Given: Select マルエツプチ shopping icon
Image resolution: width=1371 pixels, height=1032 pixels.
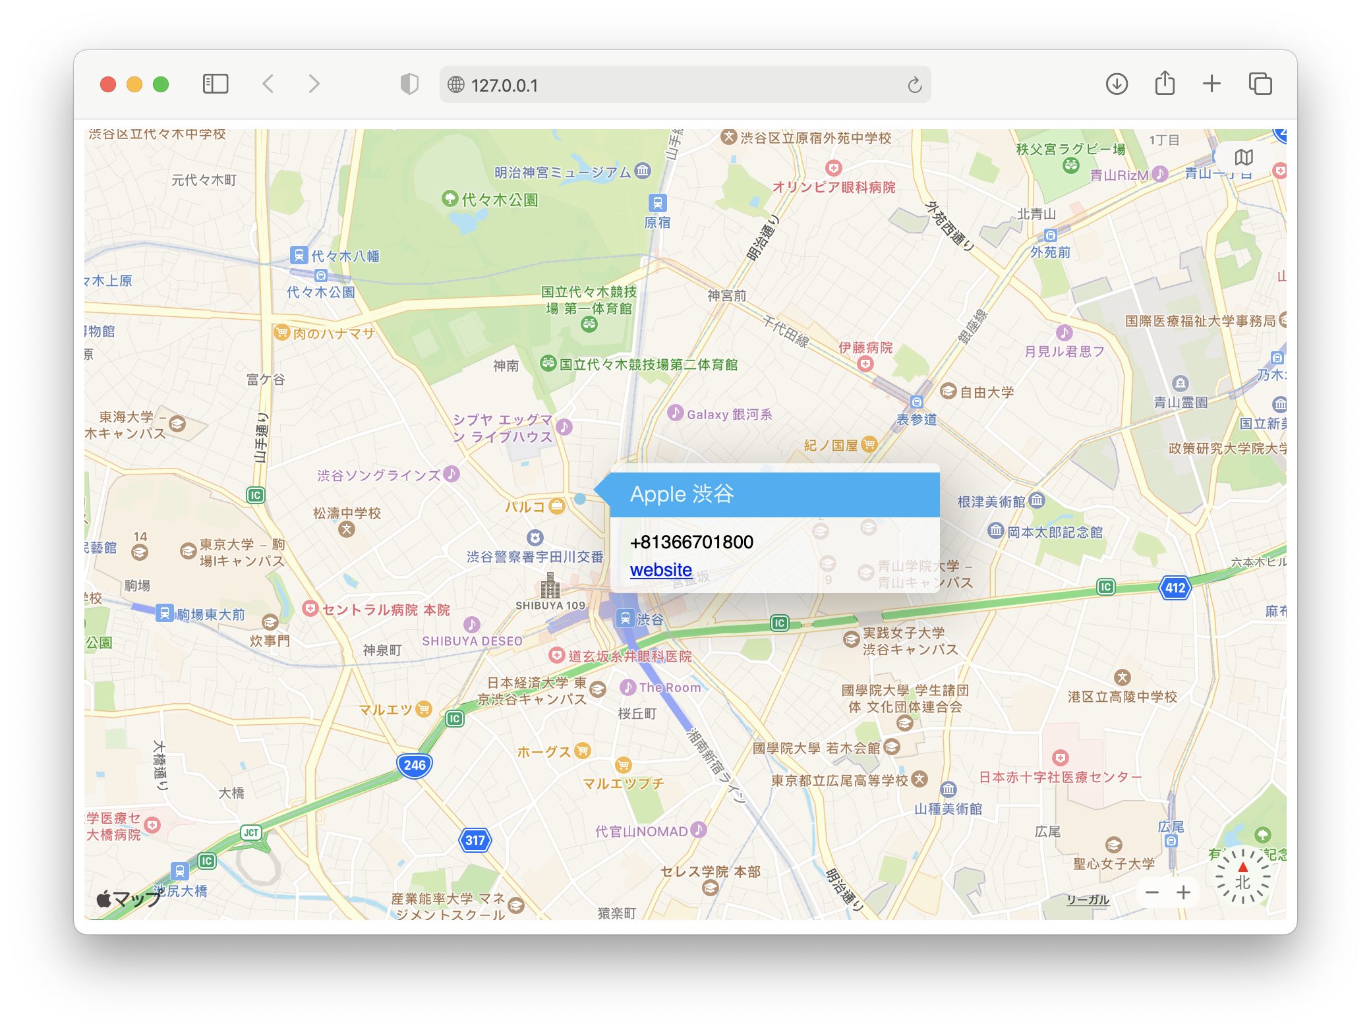Looking at the screenshot, I should click(623, 764).
